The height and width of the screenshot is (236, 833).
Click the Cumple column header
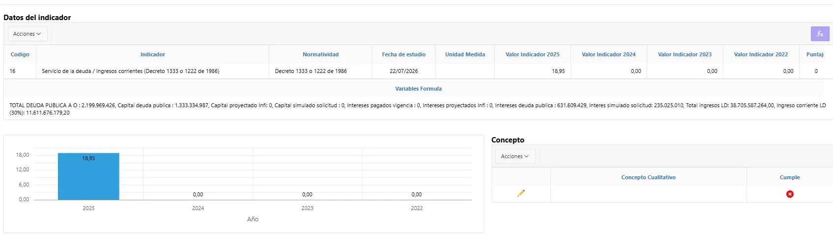click(x=790, y=177)
